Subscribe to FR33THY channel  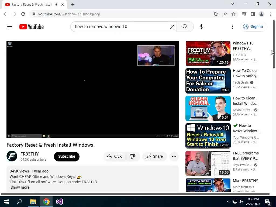[67, 157]
